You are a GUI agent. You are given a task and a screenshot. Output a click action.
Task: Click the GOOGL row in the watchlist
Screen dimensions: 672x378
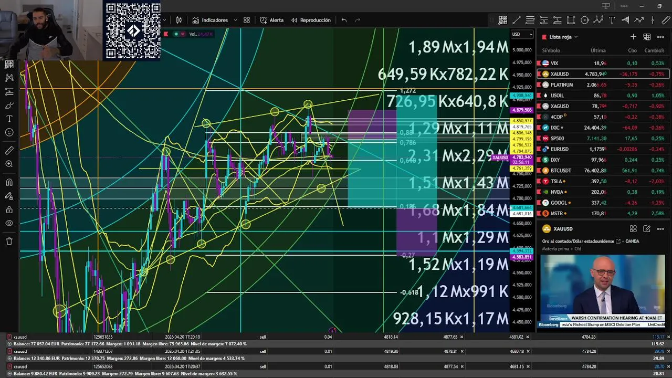click(x=603, y=203)
